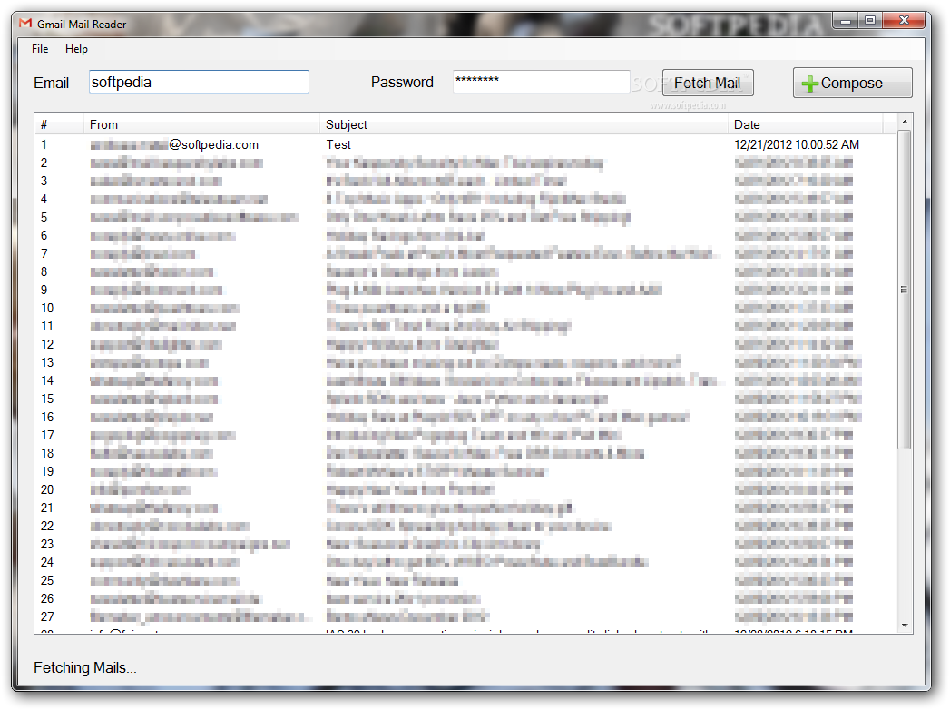Click the Fetching Mails... status text
The height and width of the screenshot is (710, 950).
[84, 667]
